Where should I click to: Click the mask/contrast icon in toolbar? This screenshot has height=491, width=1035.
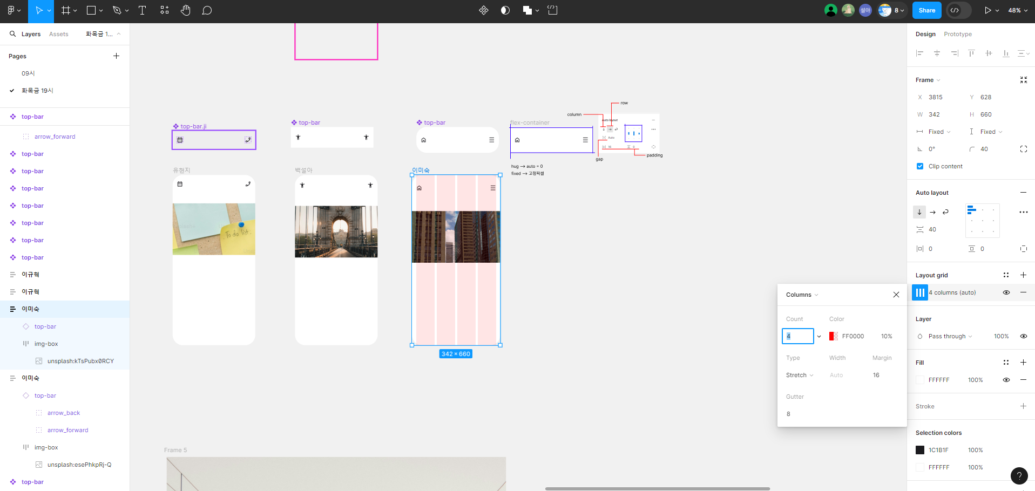[505, 10]
